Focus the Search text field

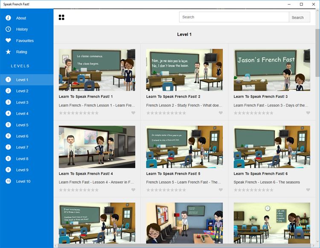[x=234, y=17]
